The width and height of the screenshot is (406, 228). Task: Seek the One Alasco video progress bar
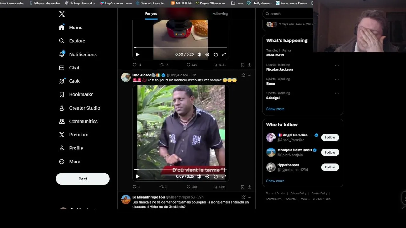180,170
